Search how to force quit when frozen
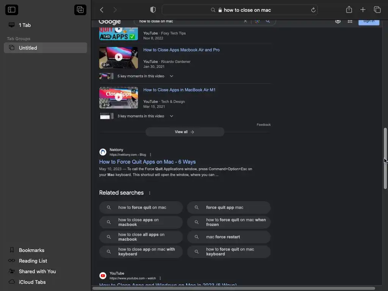This screenshot has width=388, height=291. 228,222
